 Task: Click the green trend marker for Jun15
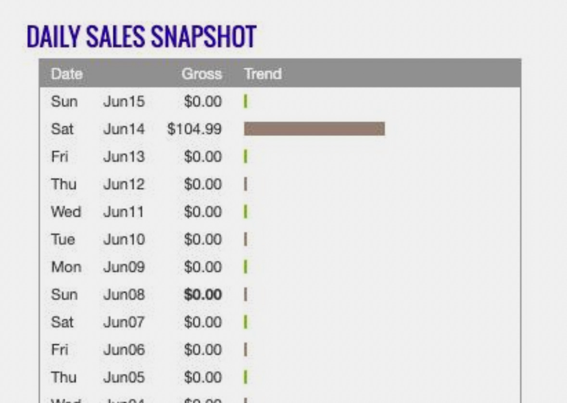[x=246, y=101]
